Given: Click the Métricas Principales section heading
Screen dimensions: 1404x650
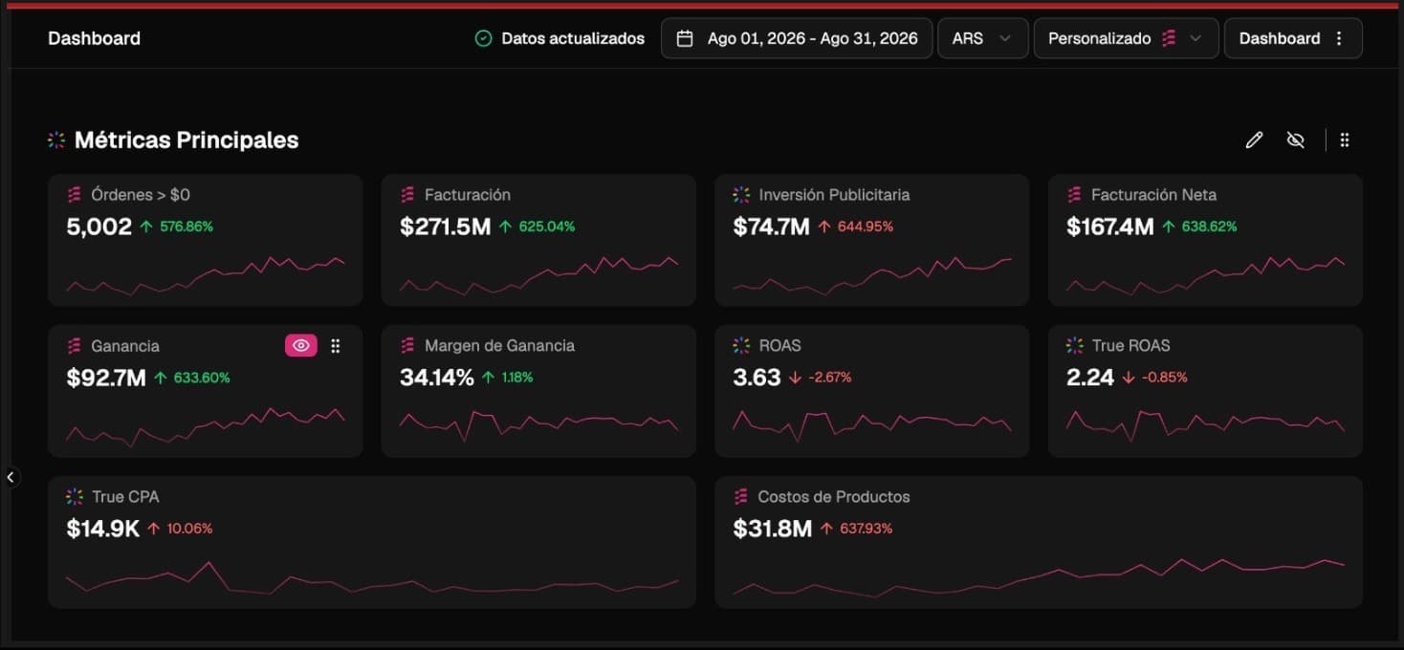Looking at the screenshot, I should tap(186, 141).
